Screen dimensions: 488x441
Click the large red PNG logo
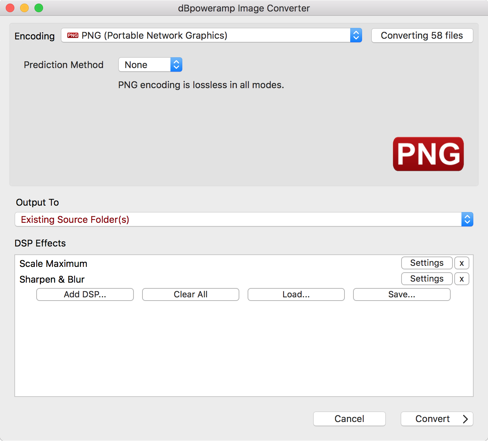click(x=428, y=154)
